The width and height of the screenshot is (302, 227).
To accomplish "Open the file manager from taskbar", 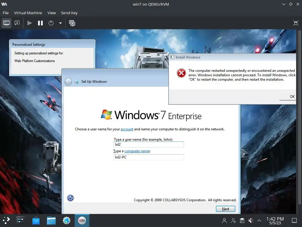I will pos(51,220).
